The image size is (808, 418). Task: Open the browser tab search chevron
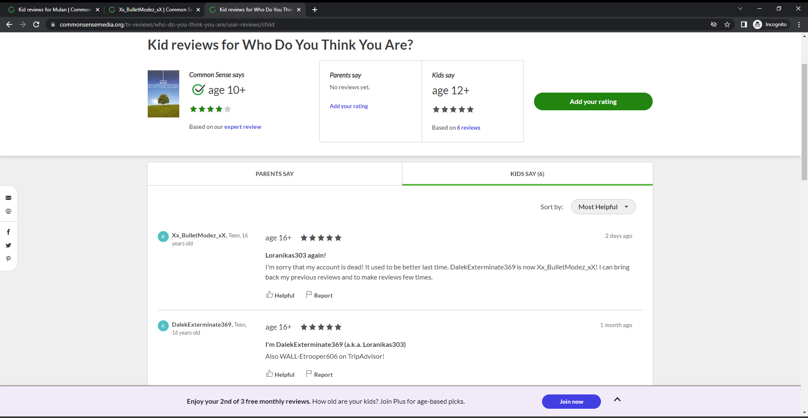coord(740,9)
